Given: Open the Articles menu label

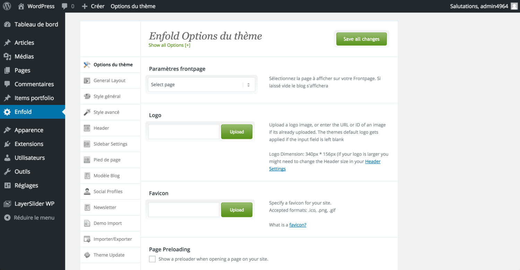Looking at the screenshot, I should tap(24, 43).
